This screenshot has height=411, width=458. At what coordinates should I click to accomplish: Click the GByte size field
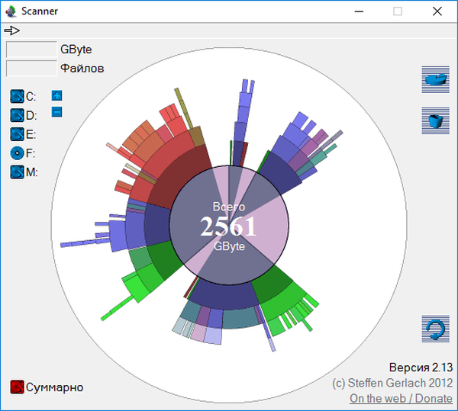pos(31,49)
